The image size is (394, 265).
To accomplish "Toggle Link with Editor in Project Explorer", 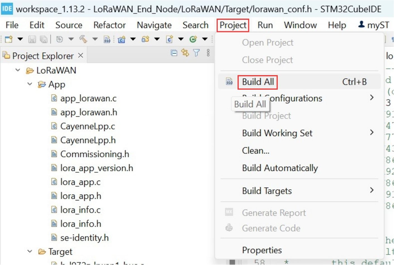I will tap(185, 53).
